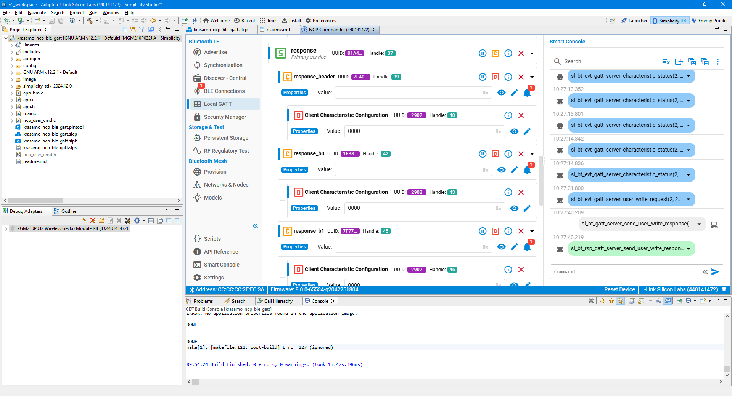Click the Welcome toolbar button

coord(216,21)
